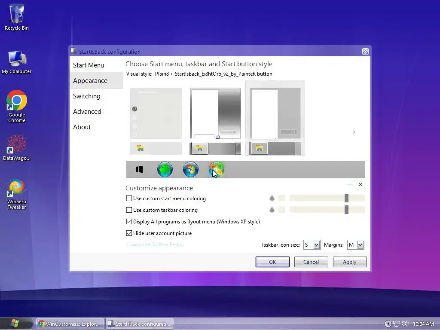Viewport: 440px width, 330px height.
Task: Click the OK button
Action: pos(272,262)
